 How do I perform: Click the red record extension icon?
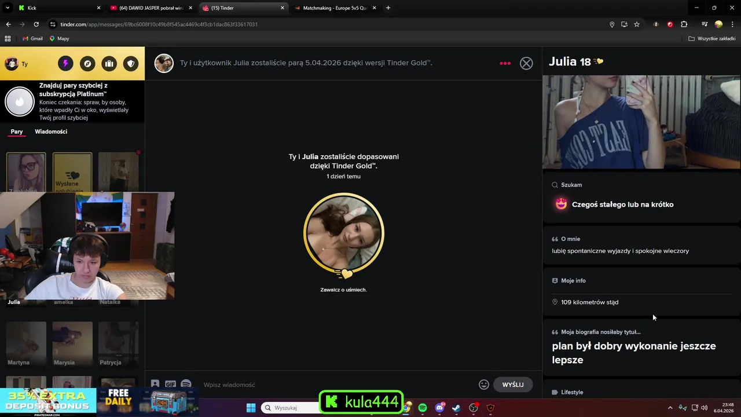pyautogui.click(x=670, y=24)
